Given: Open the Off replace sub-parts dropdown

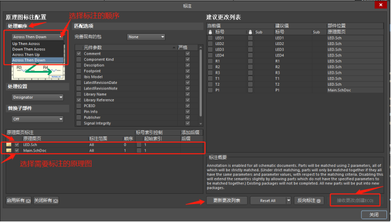Looking at the screenshot, I should 37,119.
